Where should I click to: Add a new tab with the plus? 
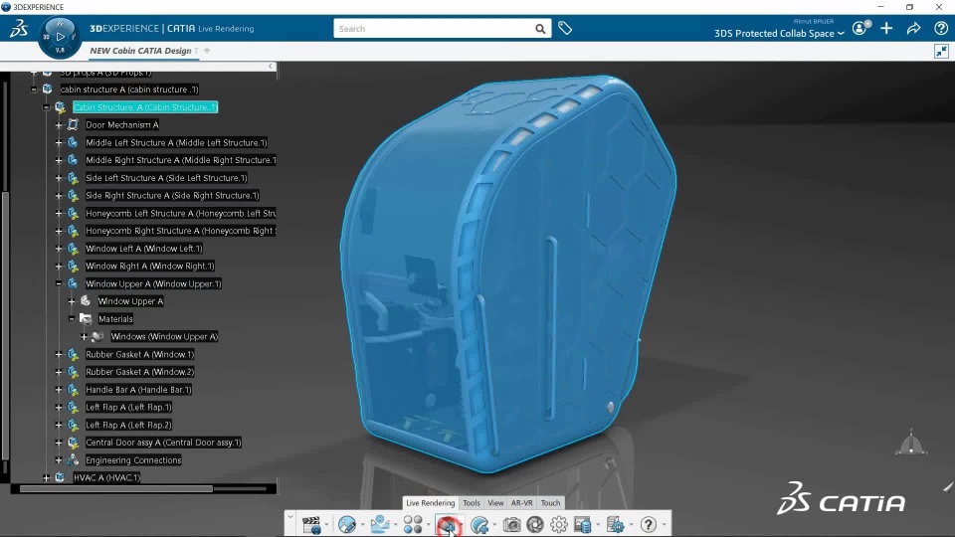pos(207,51)
